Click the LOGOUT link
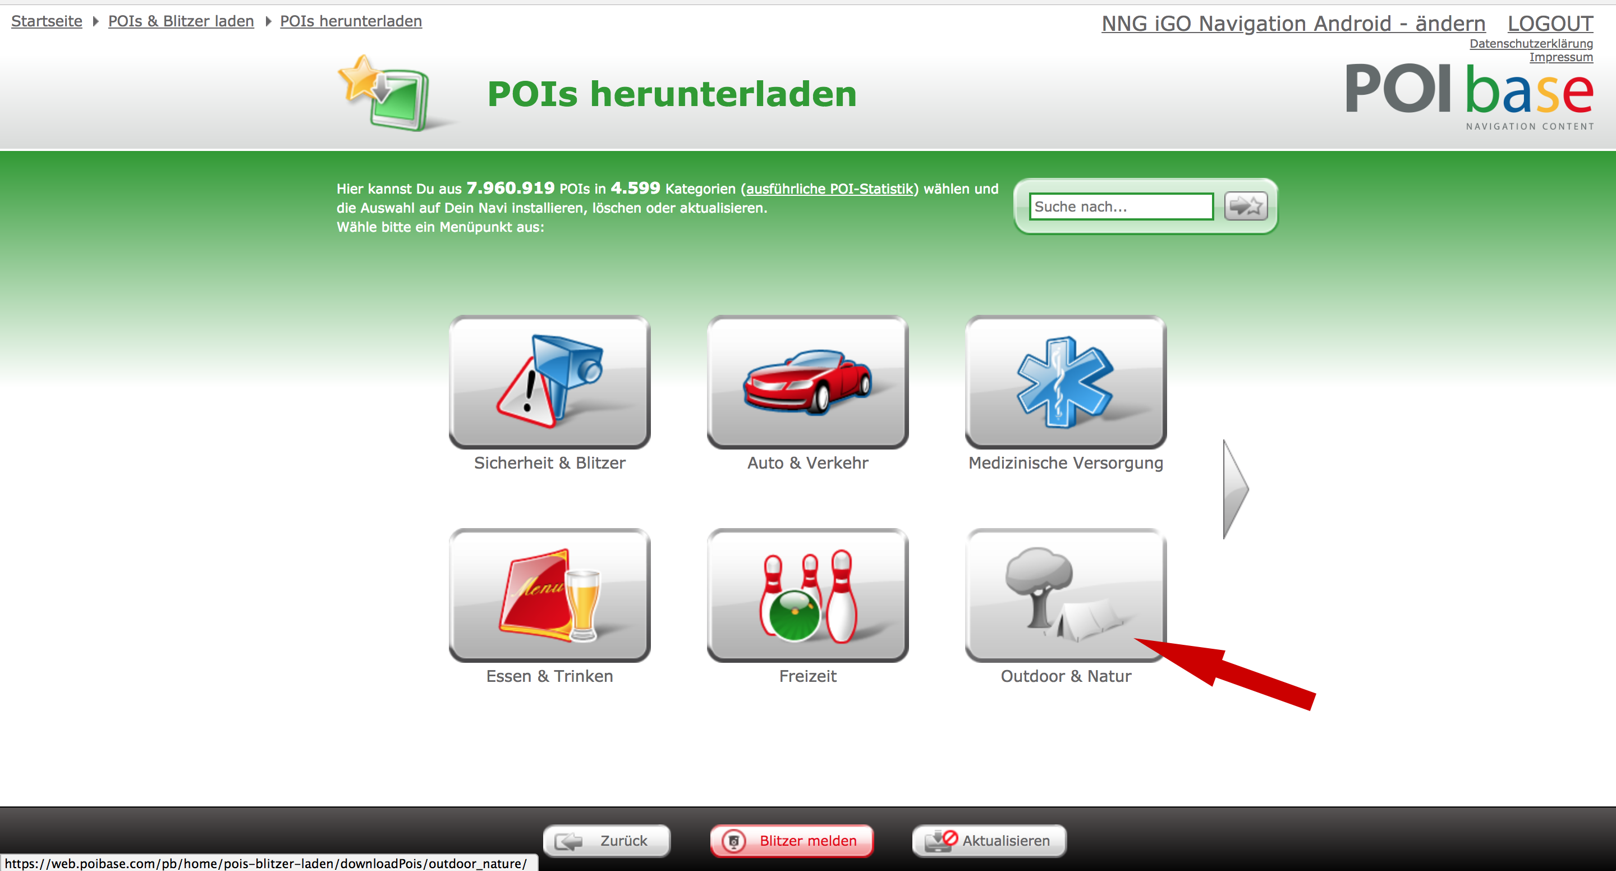 coord(1549,24)
